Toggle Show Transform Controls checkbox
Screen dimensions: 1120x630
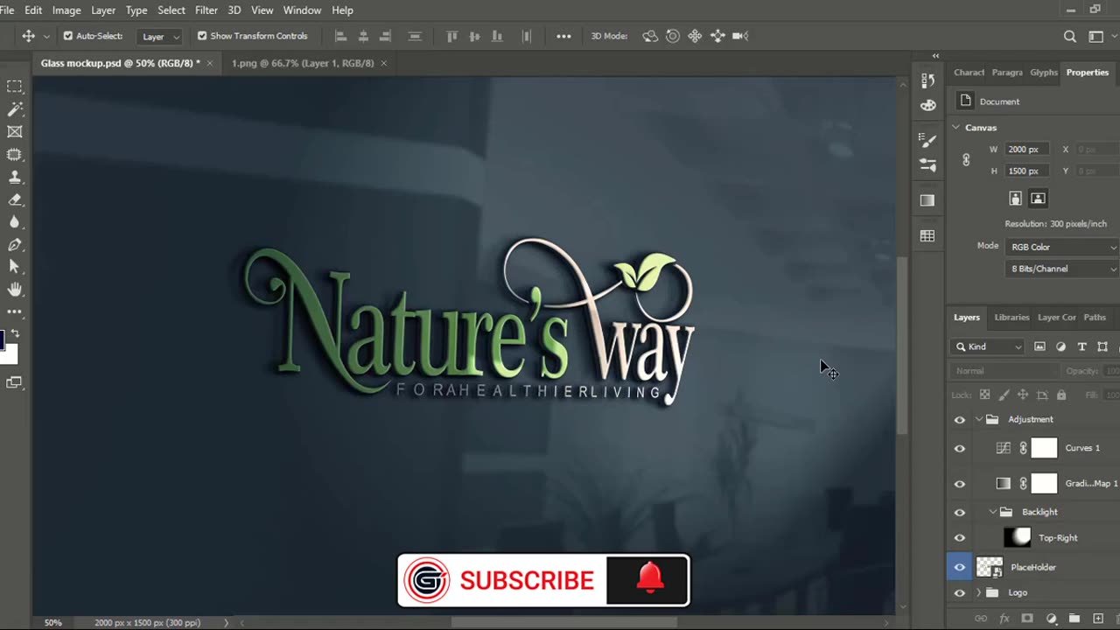coord(202,36)
